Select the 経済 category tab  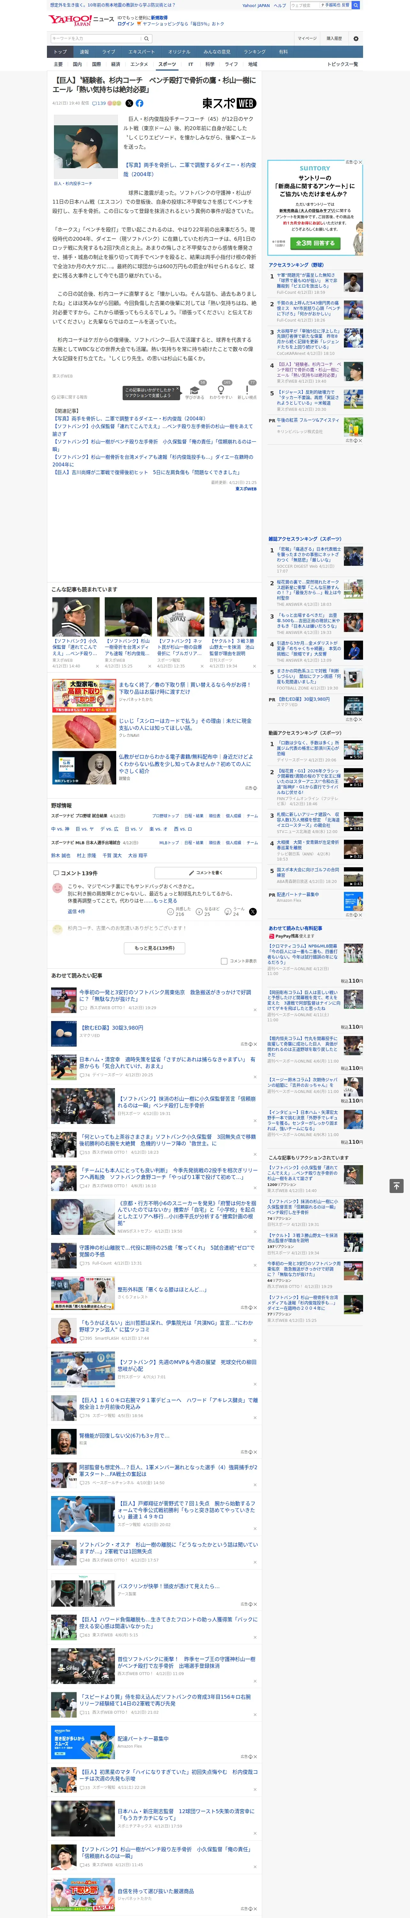[115, 64]
